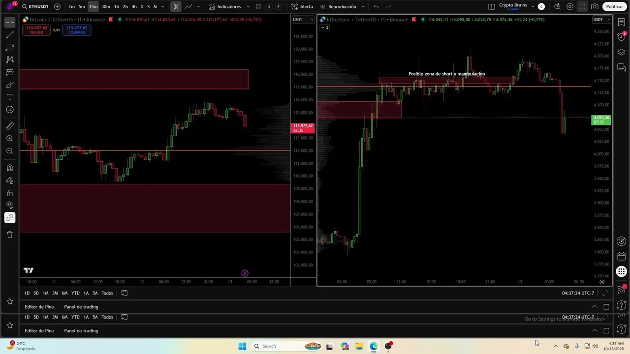Viewport: 630px width, 354px height.
Task: Open the patterns drawing tool group
Action: tap(10, 59)
